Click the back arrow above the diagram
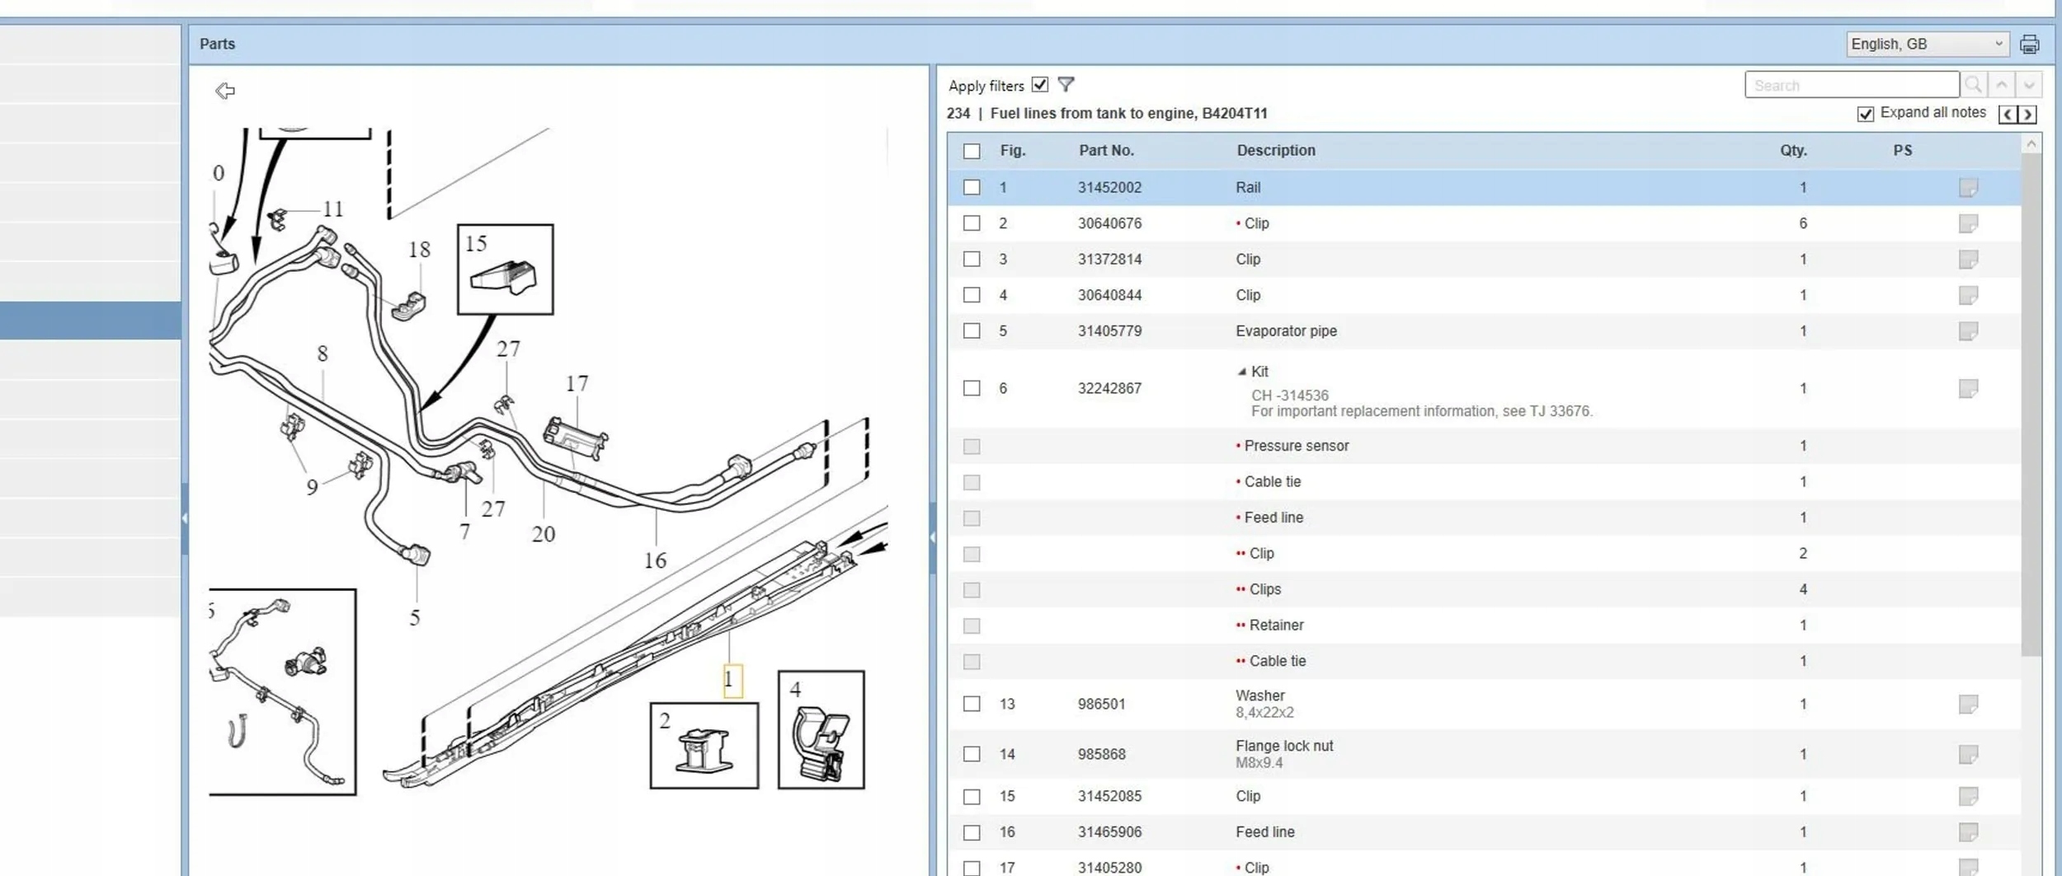Screen dimensions: 2062x876 pyautogui.click(x=225, y=91)
